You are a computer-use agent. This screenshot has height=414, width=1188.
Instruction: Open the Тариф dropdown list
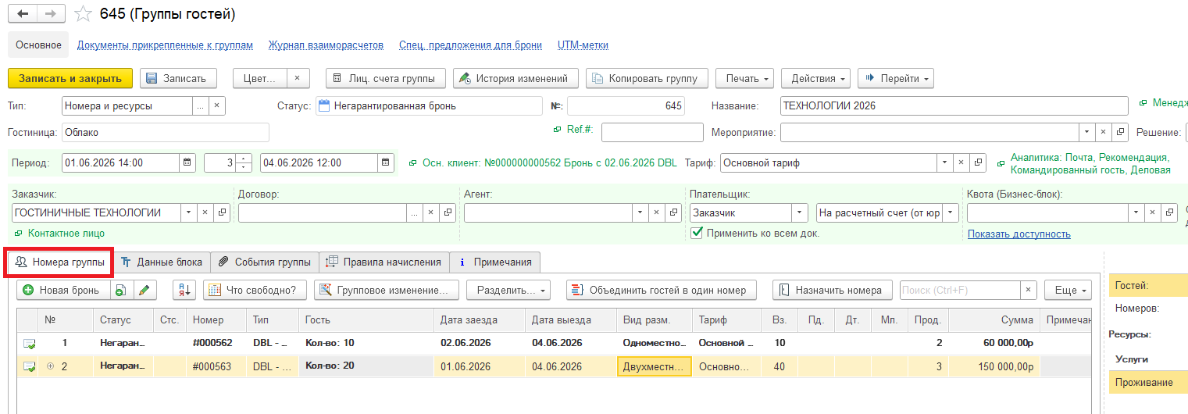tap(947, 162)
